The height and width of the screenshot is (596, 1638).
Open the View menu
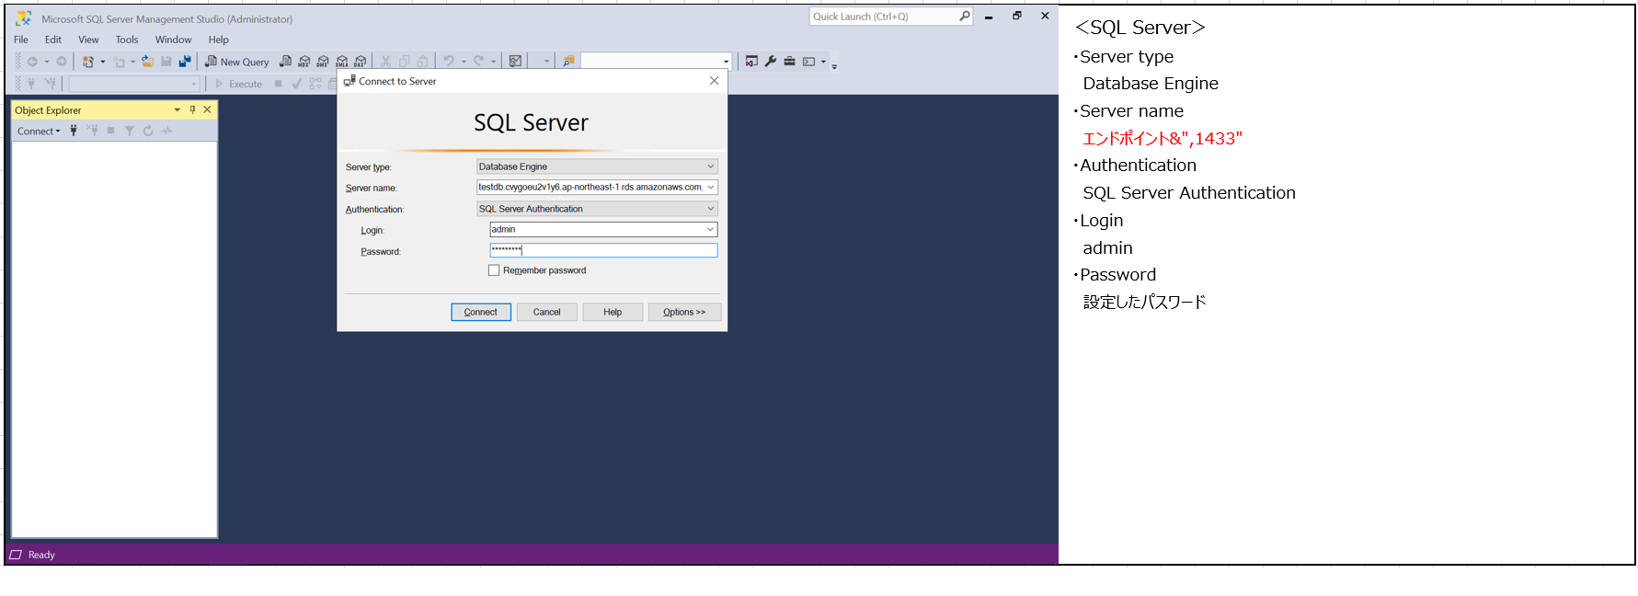[88, 40]
